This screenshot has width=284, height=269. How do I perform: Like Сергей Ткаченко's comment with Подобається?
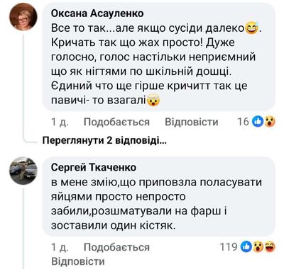116,247
